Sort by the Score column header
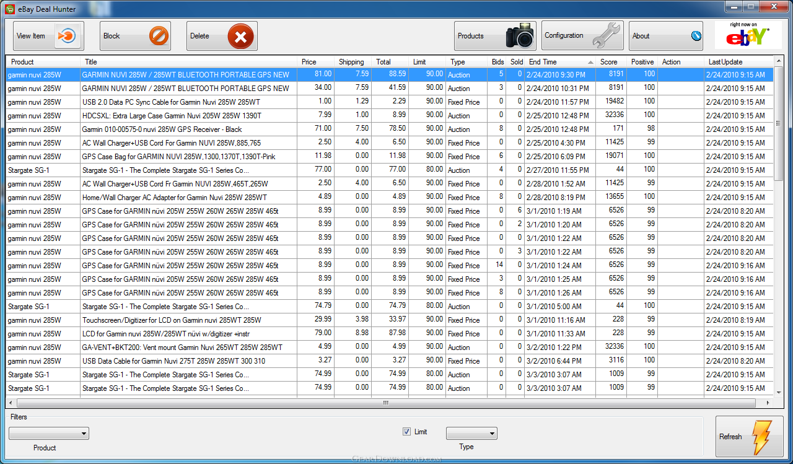793x464 pixels. coord(611,62)
